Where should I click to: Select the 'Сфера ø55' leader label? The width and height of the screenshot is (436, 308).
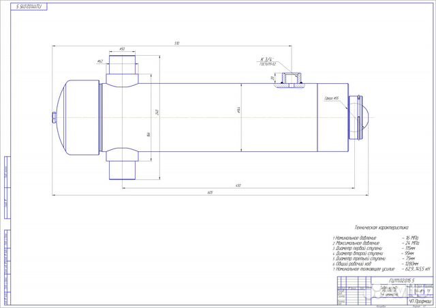332,98
